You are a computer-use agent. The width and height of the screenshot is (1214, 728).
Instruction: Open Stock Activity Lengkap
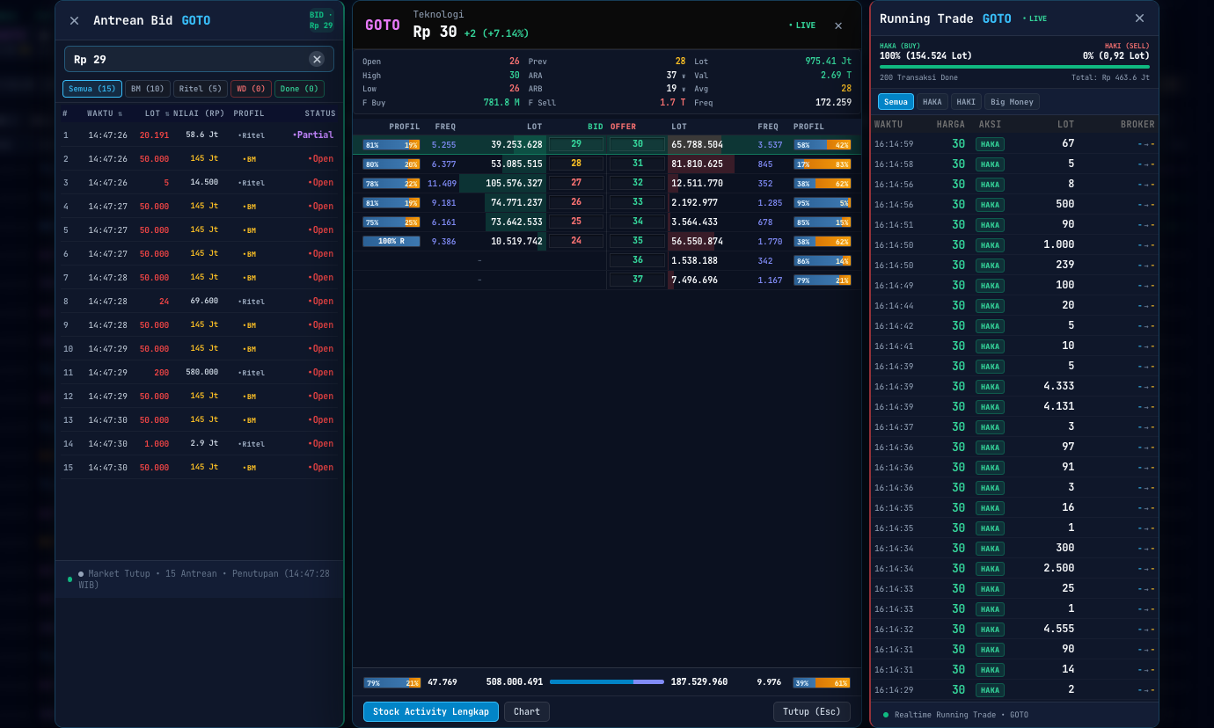point(431,711)
